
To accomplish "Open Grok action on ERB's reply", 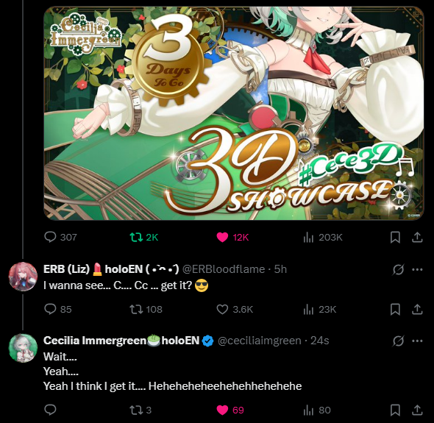I will pyautogui.click(x=398, y=269).
